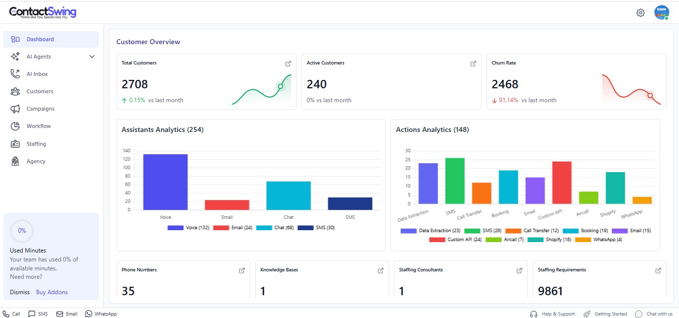Dismiss the Used Minutes notice
Image resolution: width=679 pixels, height=318 pixels.
tap(20, 292)
